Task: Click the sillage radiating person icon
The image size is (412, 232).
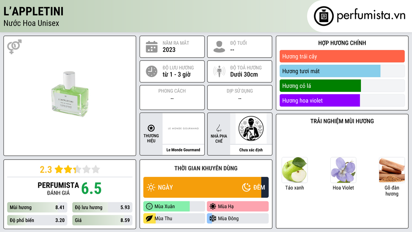Action: click(x=219, y=71)
